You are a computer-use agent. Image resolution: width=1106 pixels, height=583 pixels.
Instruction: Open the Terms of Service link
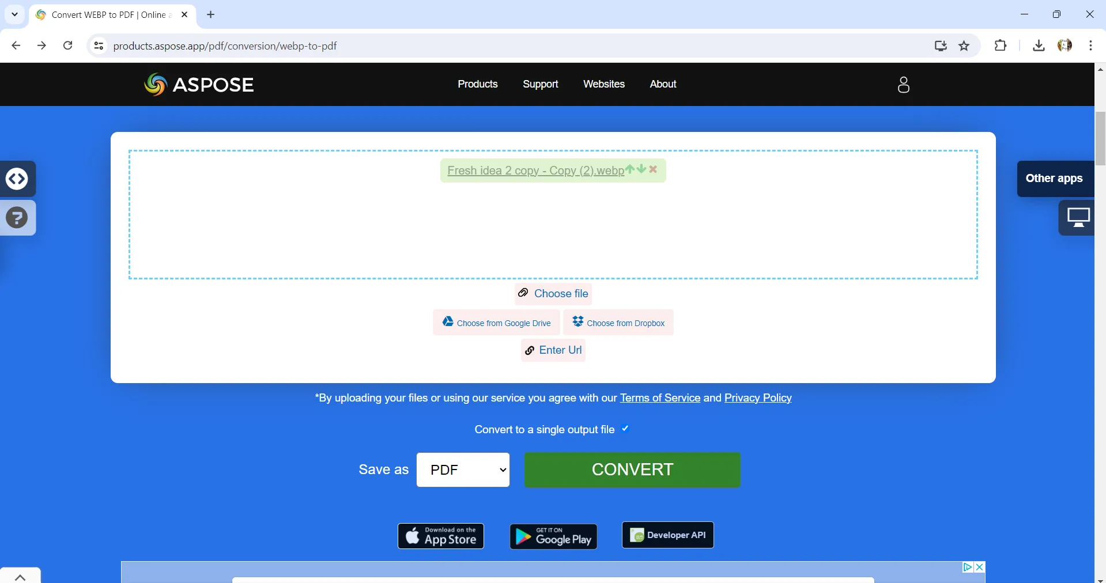[x=660, y=398]
